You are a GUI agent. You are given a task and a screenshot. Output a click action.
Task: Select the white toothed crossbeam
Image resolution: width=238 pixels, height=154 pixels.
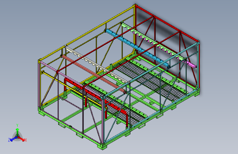click(x=97, y=65)
